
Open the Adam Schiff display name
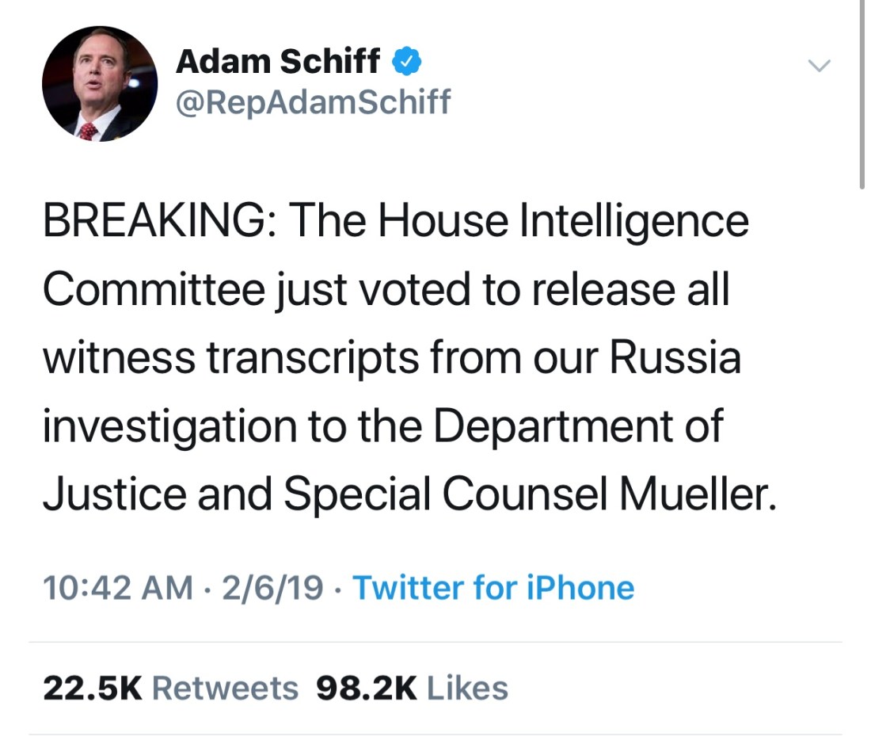coord(278,61)
